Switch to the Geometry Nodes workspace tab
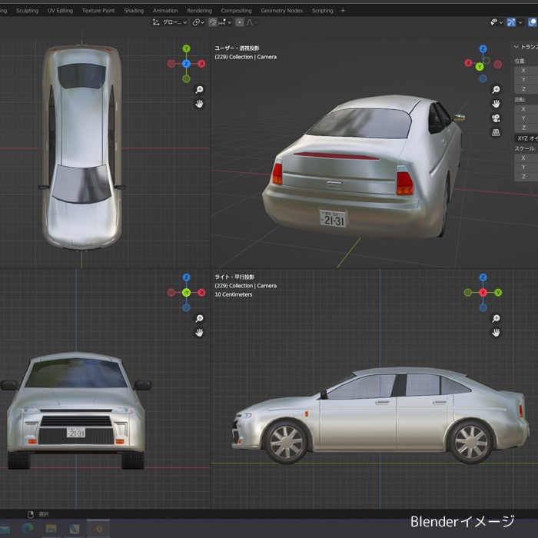 (281, 11)
